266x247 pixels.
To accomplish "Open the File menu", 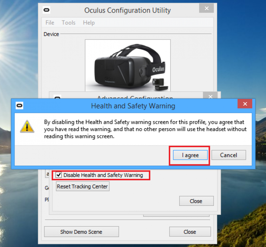I will point(50,23).
